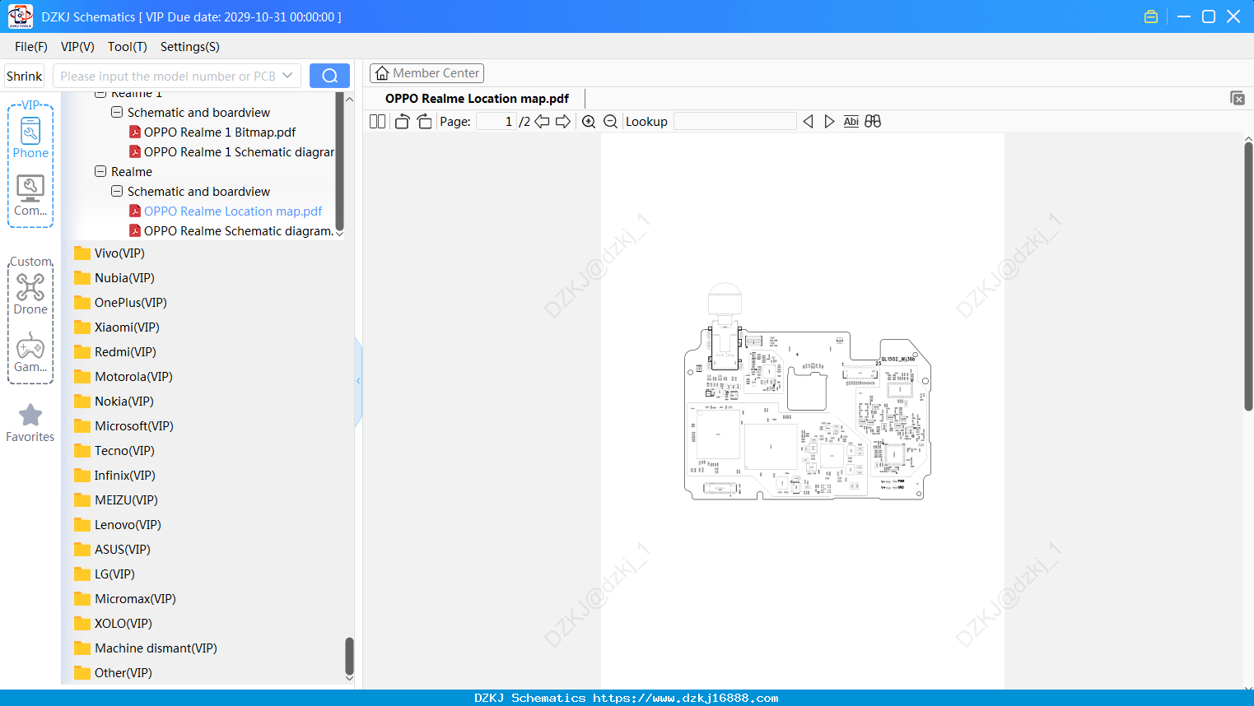Click the Shrink button

coord(25,76)
